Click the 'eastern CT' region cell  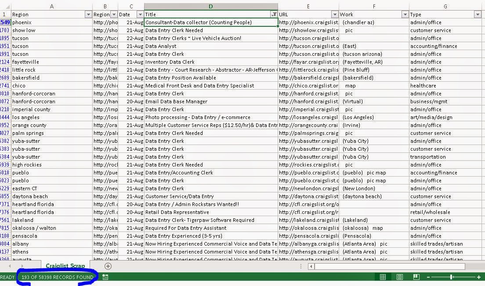tap(52, 188)
